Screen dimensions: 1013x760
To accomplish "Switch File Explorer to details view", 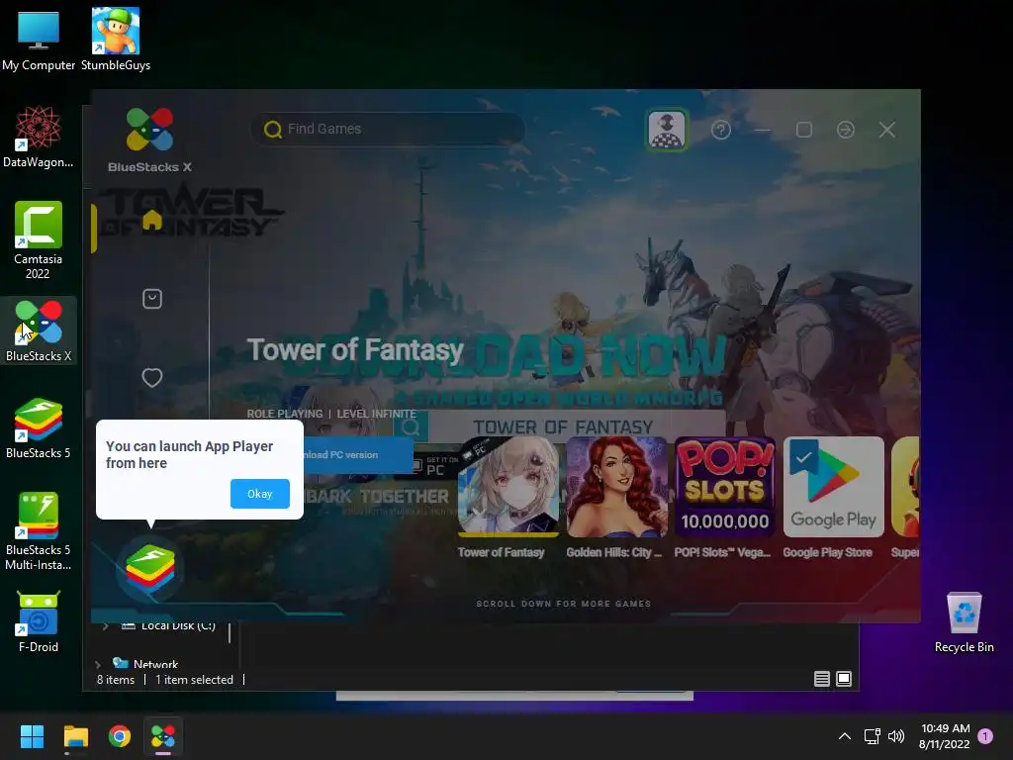I will 822,679.
